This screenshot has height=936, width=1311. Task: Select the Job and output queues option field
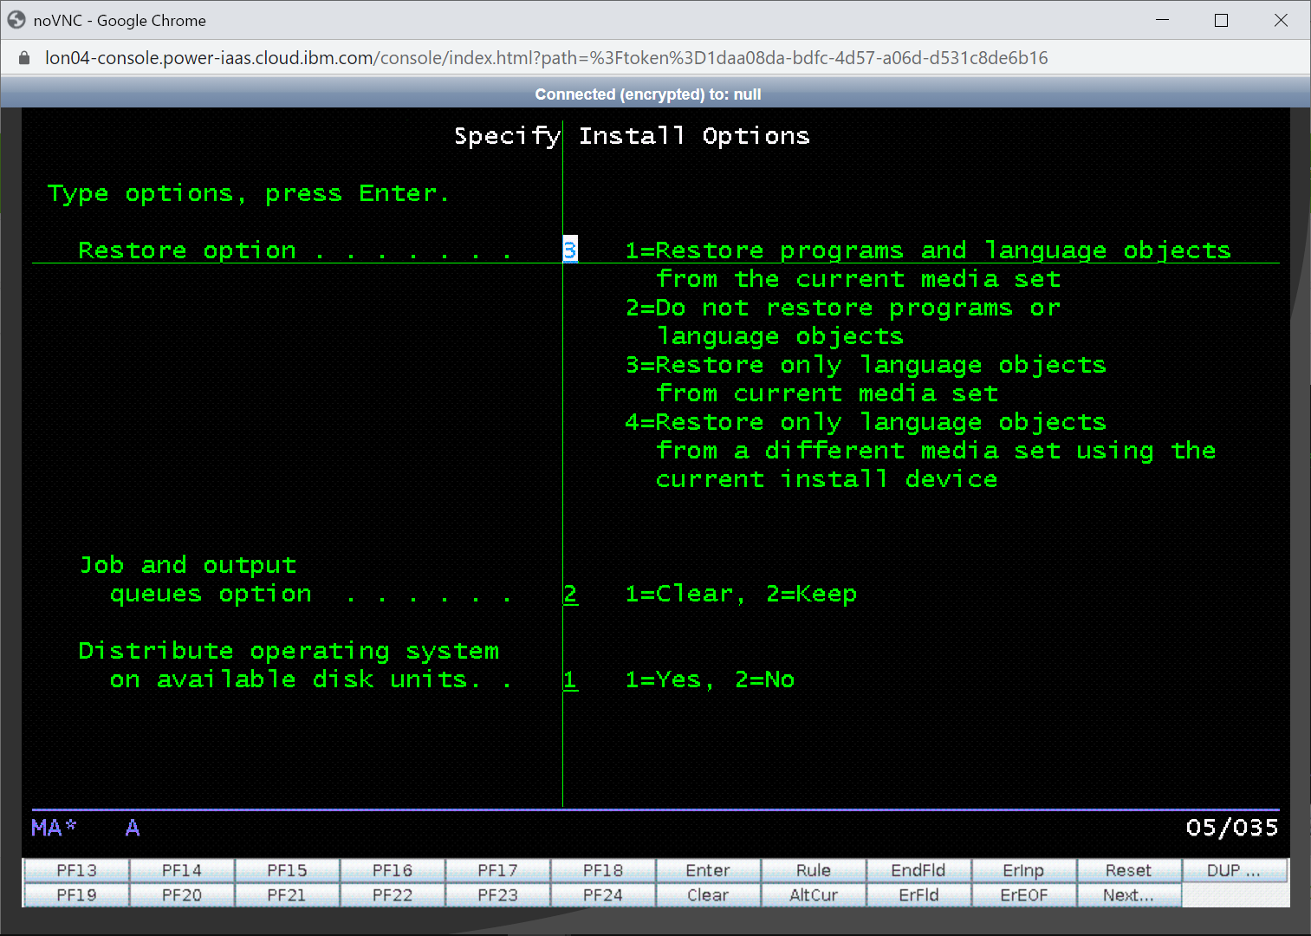tap(570, 594)
